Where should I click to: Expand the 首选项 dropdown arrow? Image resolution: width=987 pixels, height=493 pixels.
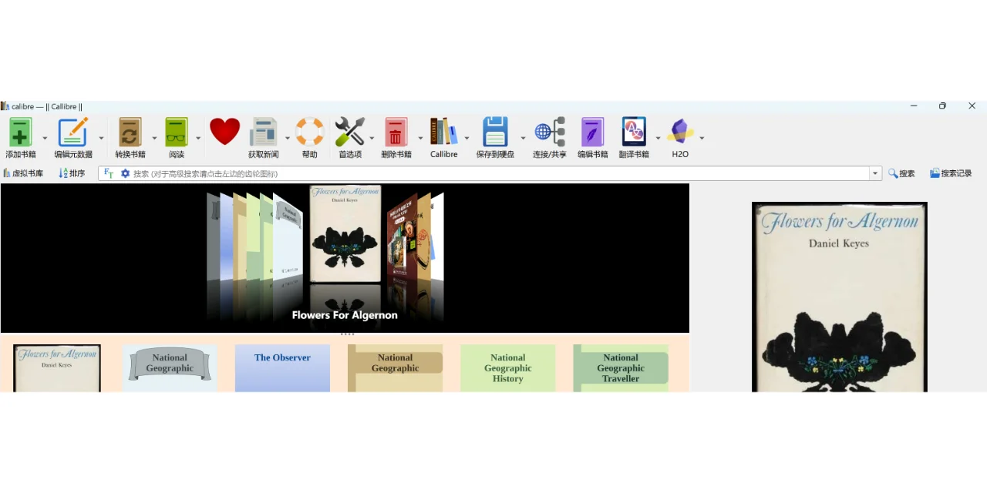[x=372, y=139]
